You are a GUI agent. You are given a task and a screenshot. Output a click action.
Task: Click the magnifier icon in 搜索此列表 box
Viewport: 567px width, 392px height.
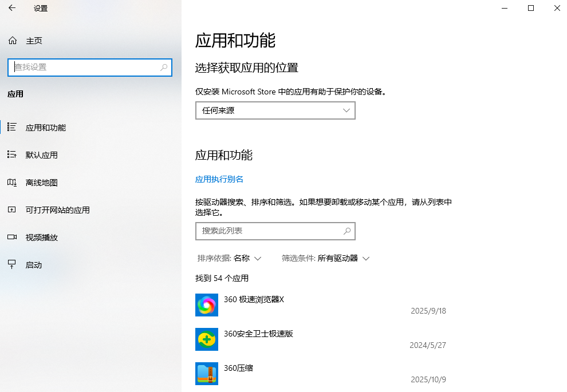point(347,231)
